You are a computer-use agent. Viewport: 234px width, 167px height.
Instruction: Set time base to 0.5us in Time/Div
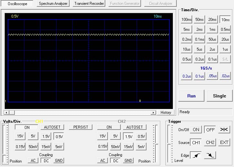[x=187, y=59]
